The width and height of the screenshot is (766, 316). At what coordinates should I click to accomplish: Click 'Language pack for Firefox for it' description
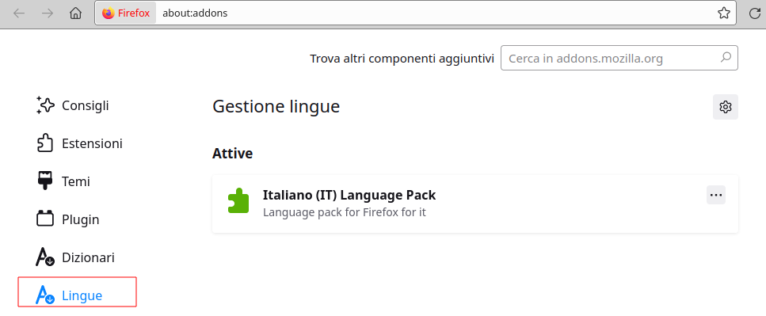[344, 213]
